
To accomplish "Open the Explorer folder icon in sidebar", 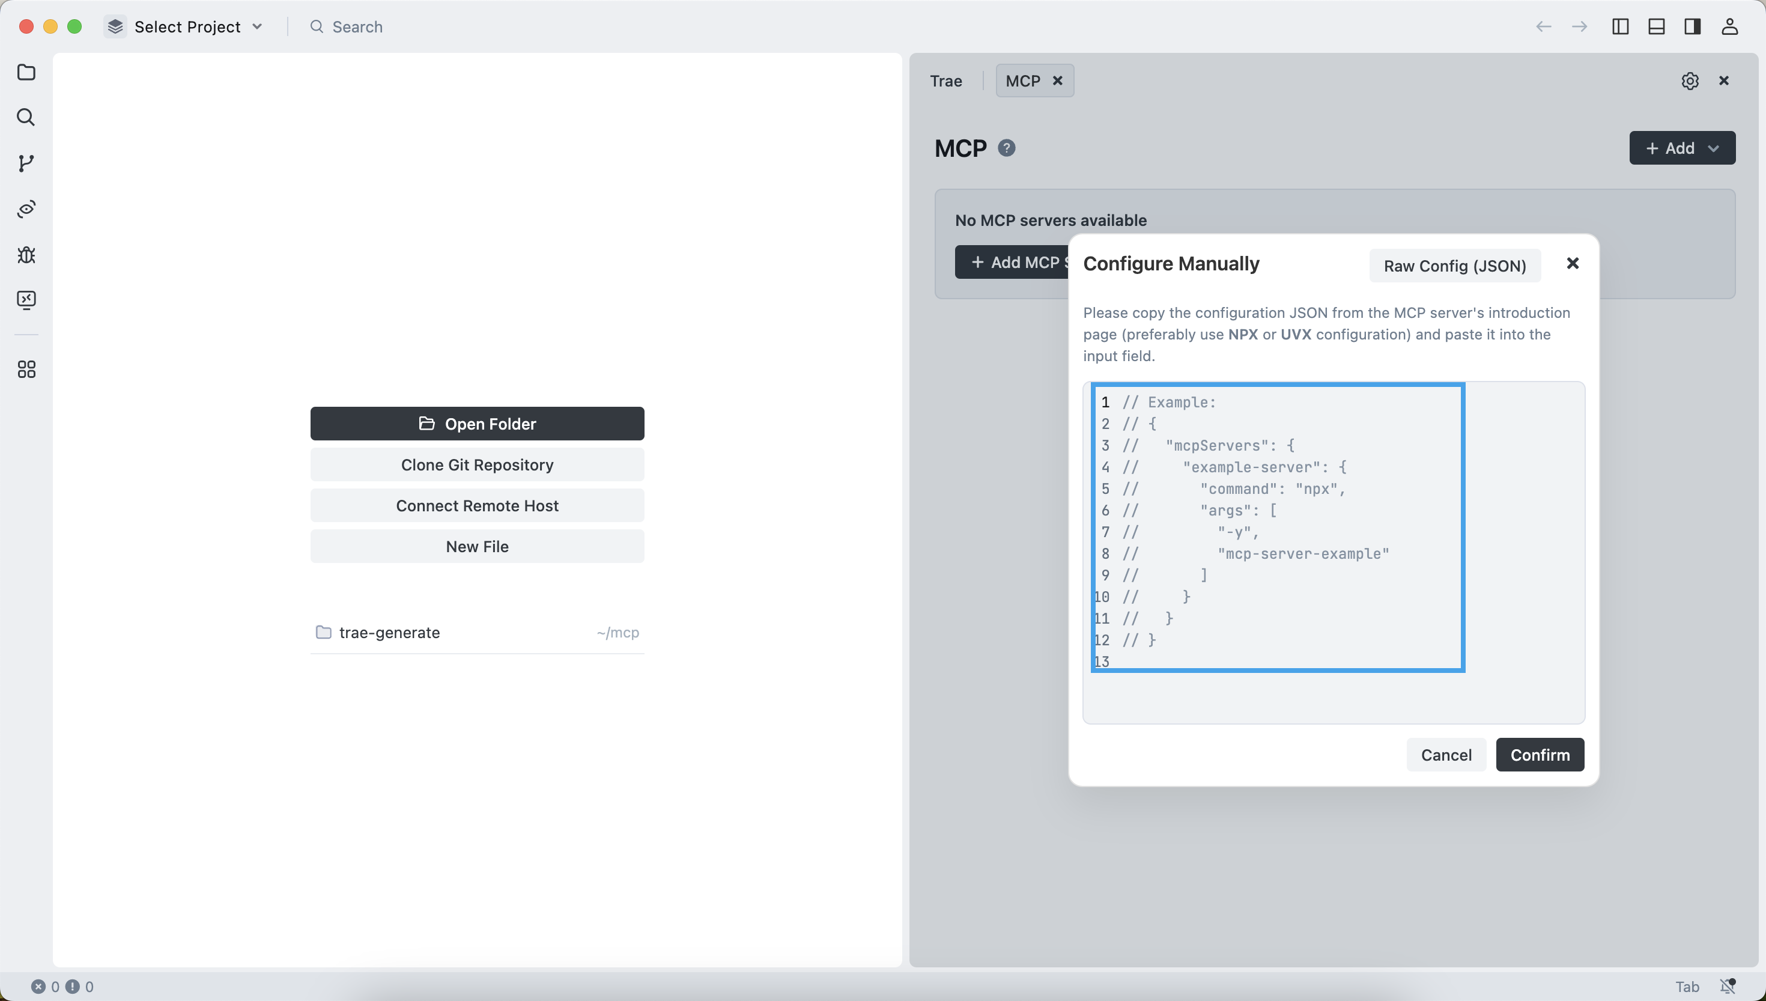I will (x=26, y=72).
